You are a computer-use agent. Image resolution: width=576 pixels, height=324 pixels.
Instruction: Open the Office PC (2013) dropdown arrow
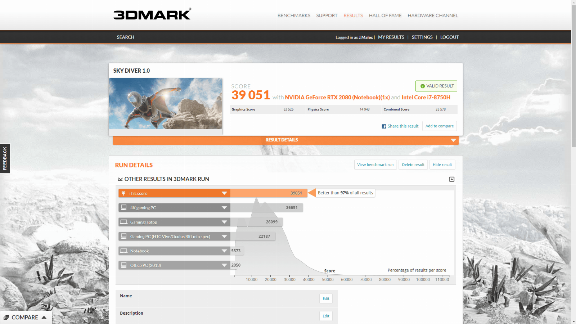224,265
